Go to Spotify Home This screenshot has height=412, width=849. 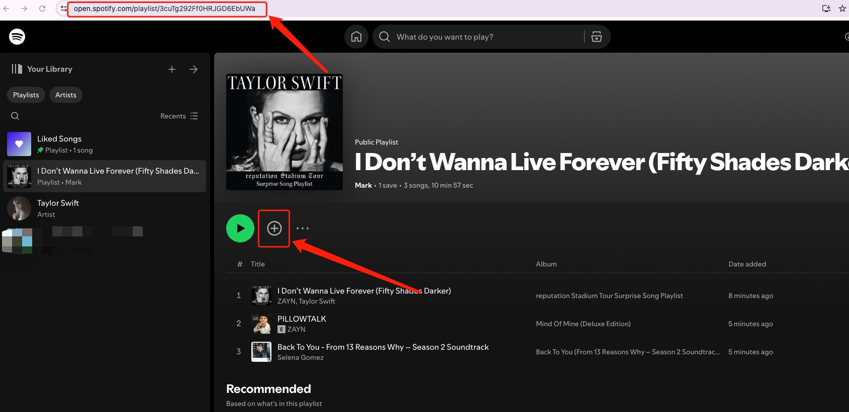tap(356, 37)
